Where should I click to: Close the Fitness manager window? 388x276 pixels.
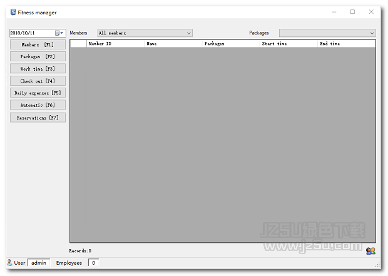pyautogui.click(x=371, y=12)
